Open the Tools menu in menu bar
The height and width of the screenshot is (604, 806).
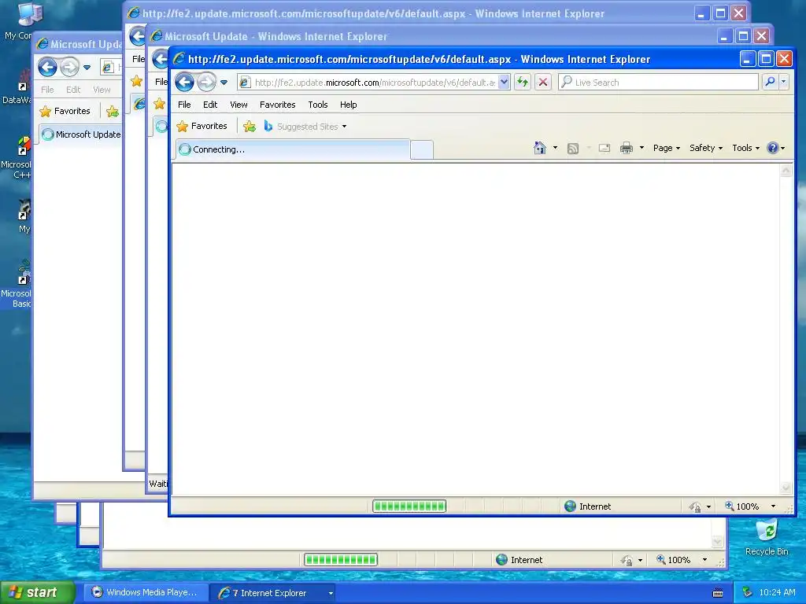tap(318, 105)
